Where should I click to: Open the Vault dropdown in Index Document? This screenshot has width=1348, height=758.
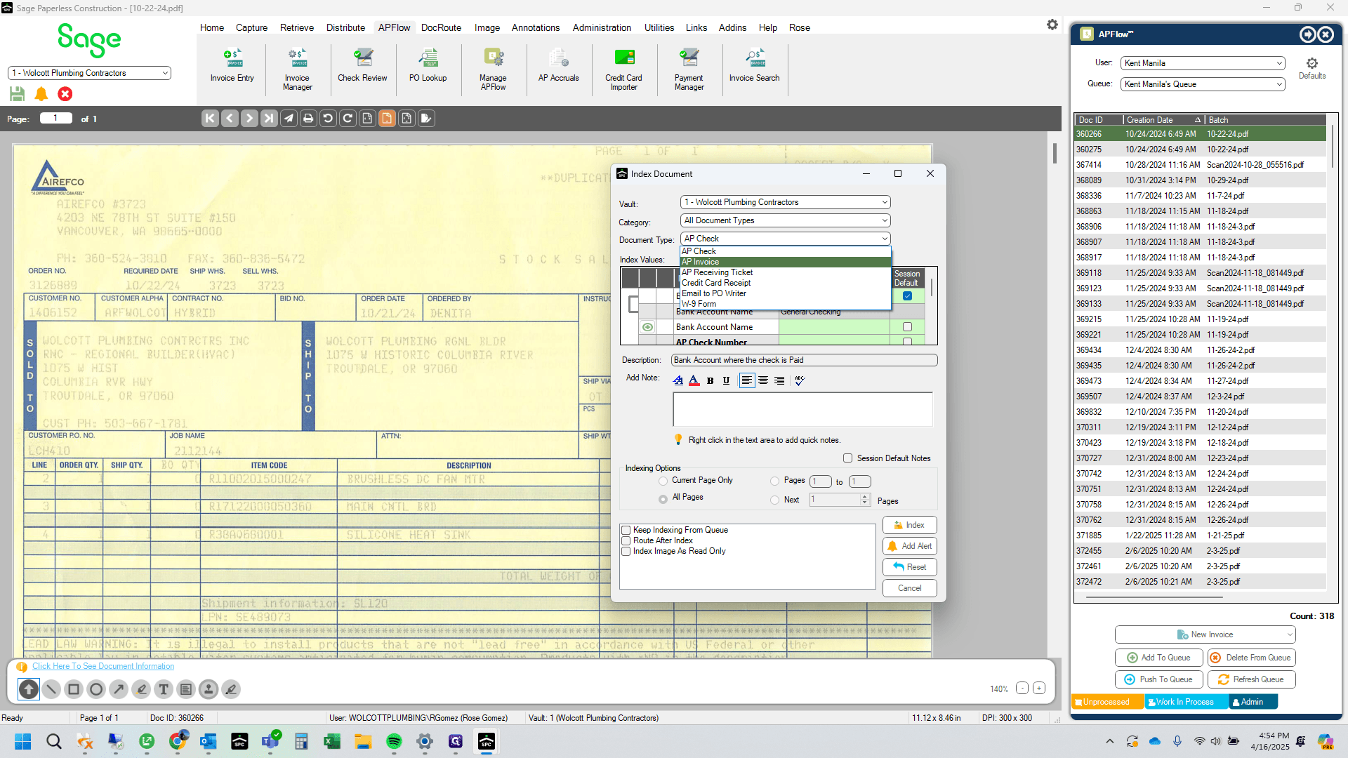point(785,202)
